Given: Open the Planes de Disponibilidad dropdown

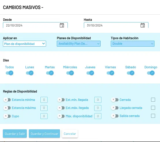Looking at the screenshot, I should pyautogui.click(x=79, y=44).
